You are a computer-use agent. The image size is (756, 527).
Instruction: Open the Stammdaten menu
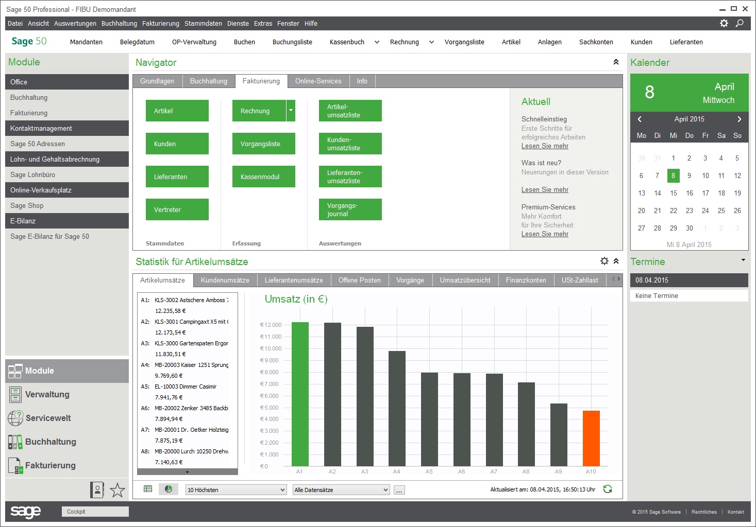(203, 24)
